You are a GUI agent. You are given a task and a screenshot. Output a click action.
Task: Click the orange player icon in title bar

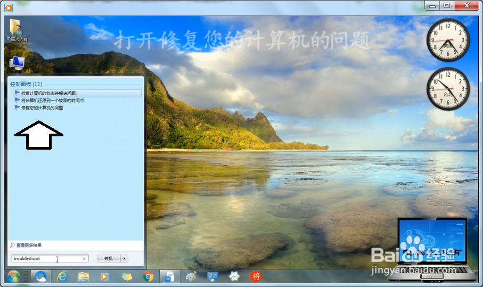9,7
